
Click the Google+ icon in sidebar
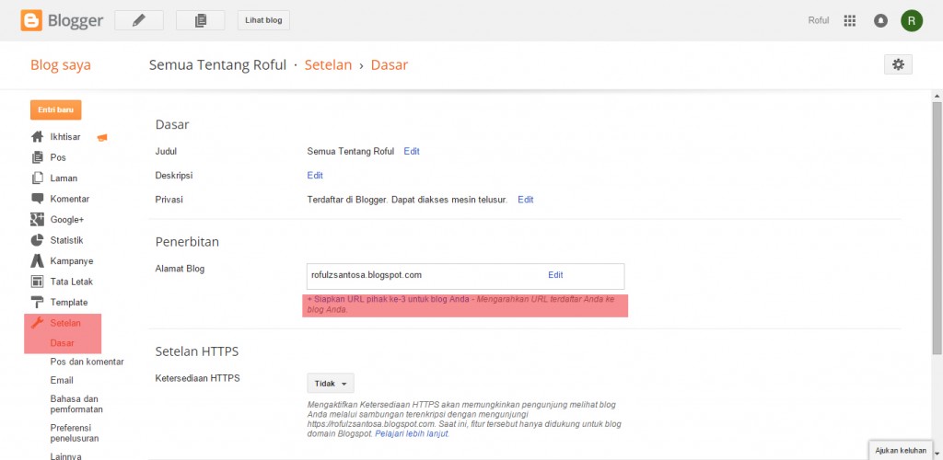pos(37,220)
